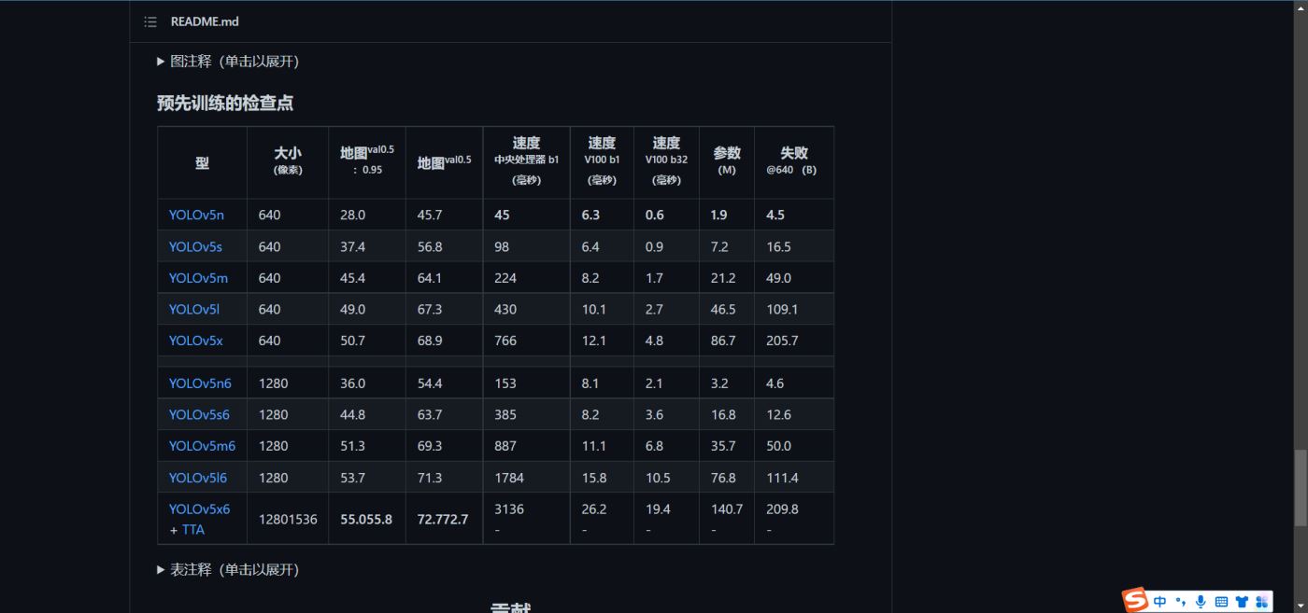Click the Sogou input method logo
This screenshot has height=613, width=1308.
[1135, 600]
